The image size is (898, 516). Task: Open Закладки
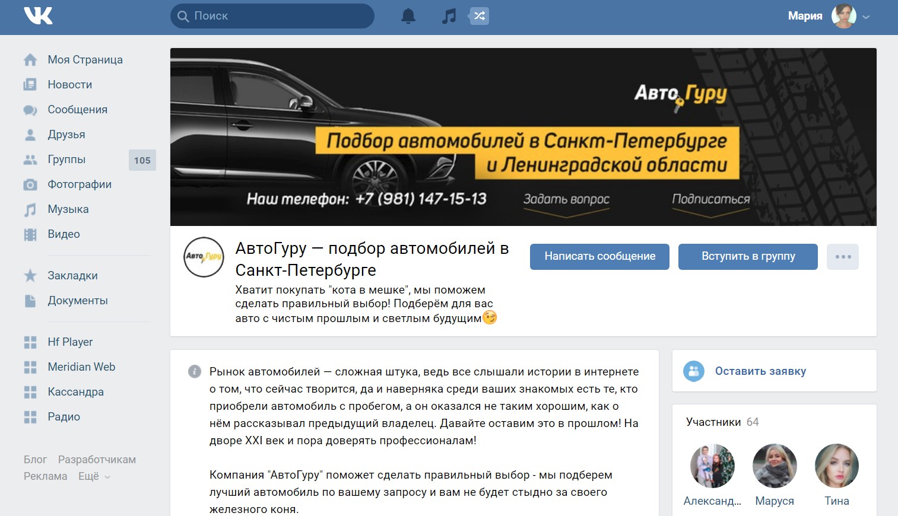click(72, 276)
